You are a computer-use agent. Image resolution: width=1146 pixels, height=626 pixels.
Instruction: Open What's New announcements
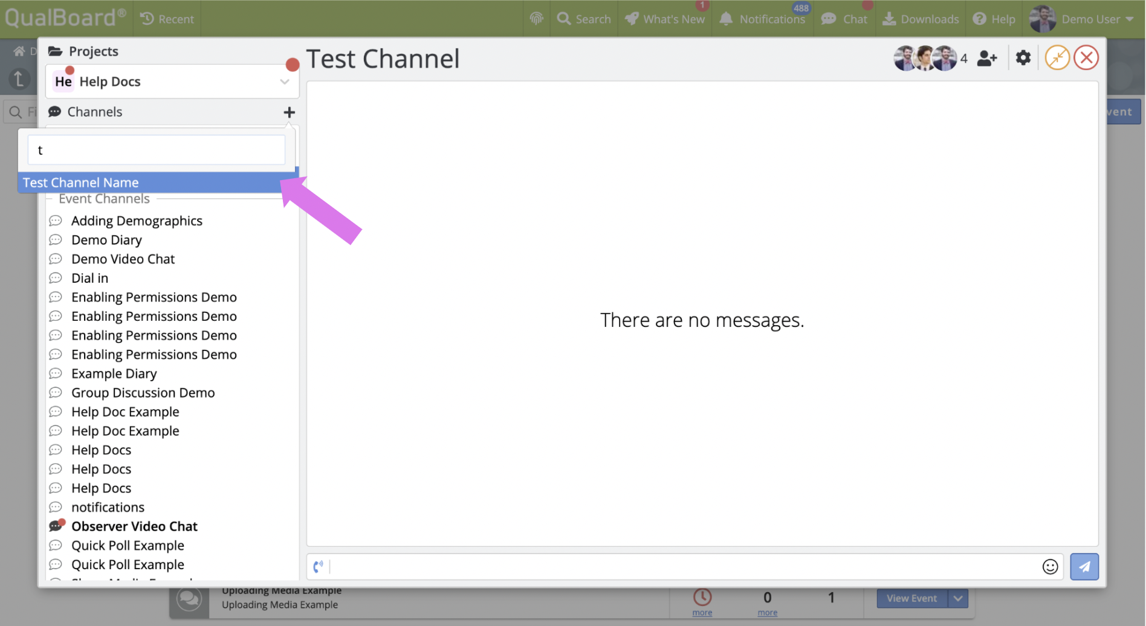click(665, 19)
